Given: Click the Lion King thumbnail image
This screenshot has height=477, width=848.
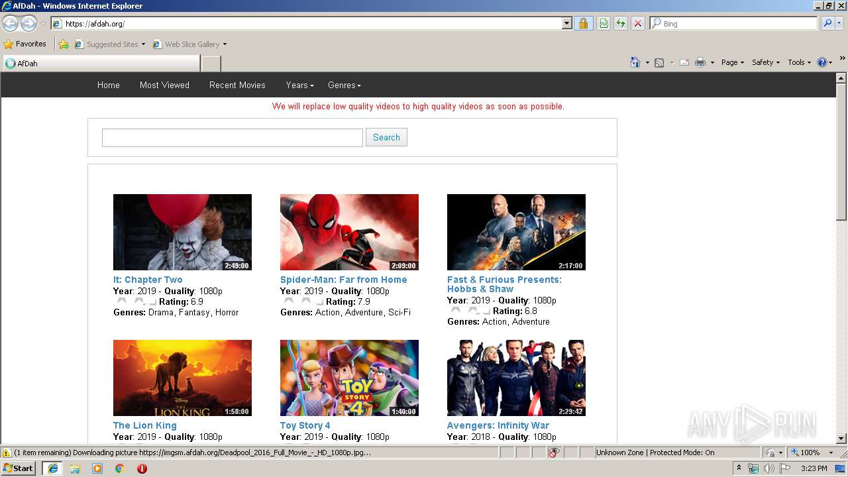Looking at the screenshot, I should [x=182, y=378].
